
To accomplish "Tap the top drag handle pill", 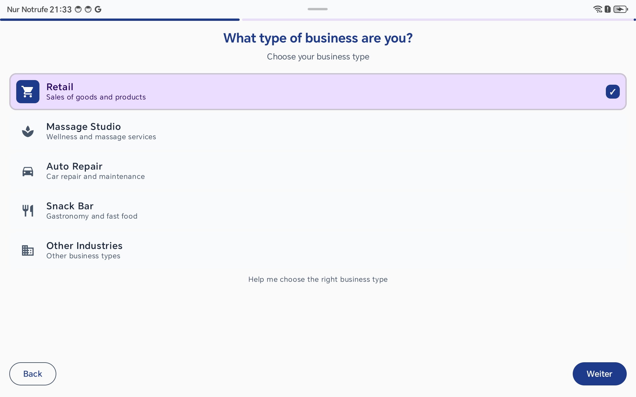I will [317, 9].
